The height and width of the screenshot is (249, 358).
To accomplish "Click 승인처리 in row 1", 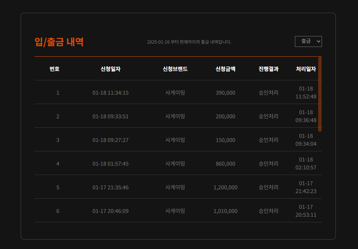I will [269, 93].
